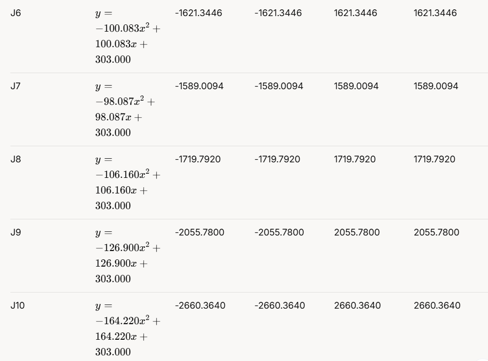The image size is (488, 361).
Task: Select the last 1719.7920 value in row J8
Action: tap(435, 159)
